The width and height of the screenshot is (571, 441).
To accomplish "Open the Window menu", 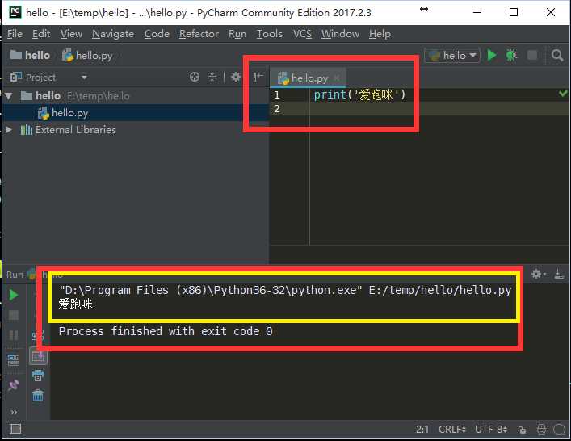I will pos(340,34).
